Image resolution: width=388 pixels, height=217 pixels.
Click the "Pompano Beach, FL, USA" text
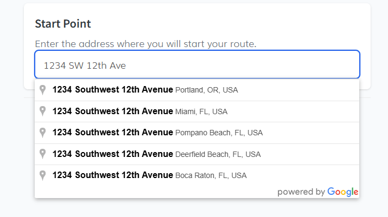219,133
